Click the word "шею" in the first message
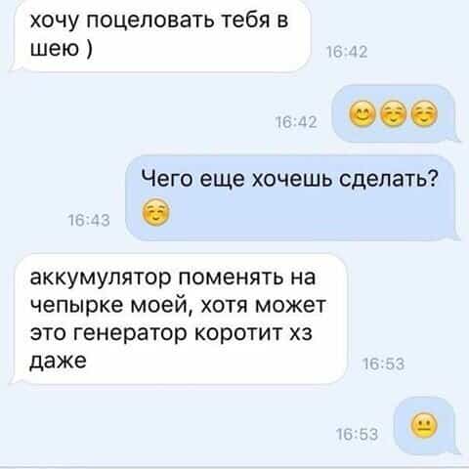469x469 pixels. pos(55,49)
